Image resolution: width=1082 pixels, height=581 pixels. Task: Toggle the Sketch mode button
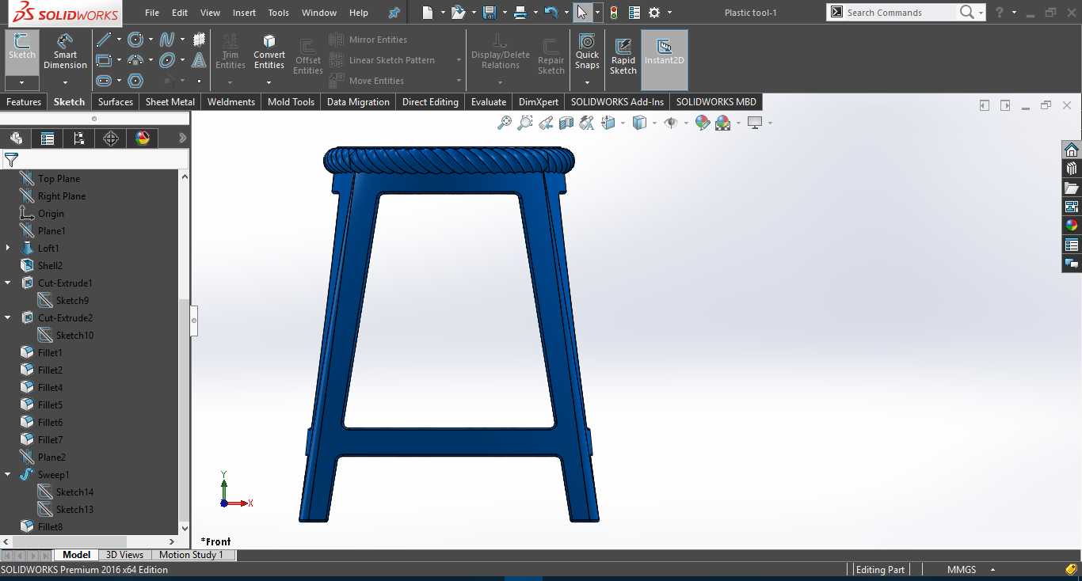click(22, 51)
